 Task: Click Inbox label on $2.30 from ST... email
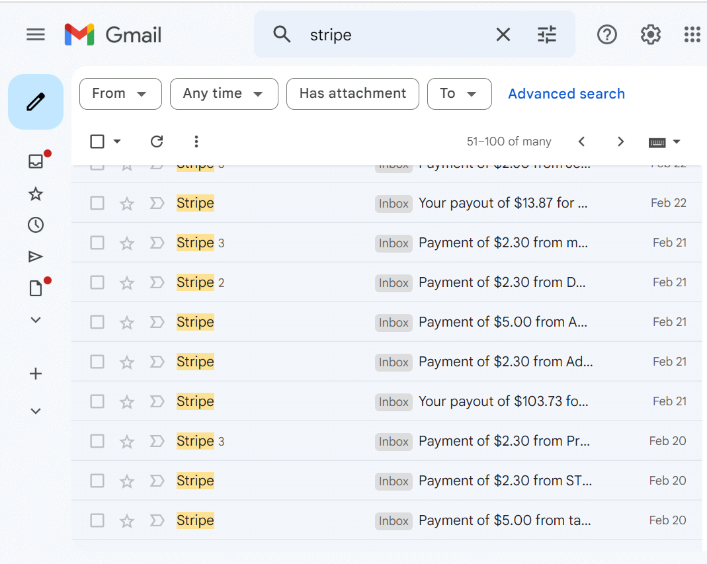tap(394, 481)
